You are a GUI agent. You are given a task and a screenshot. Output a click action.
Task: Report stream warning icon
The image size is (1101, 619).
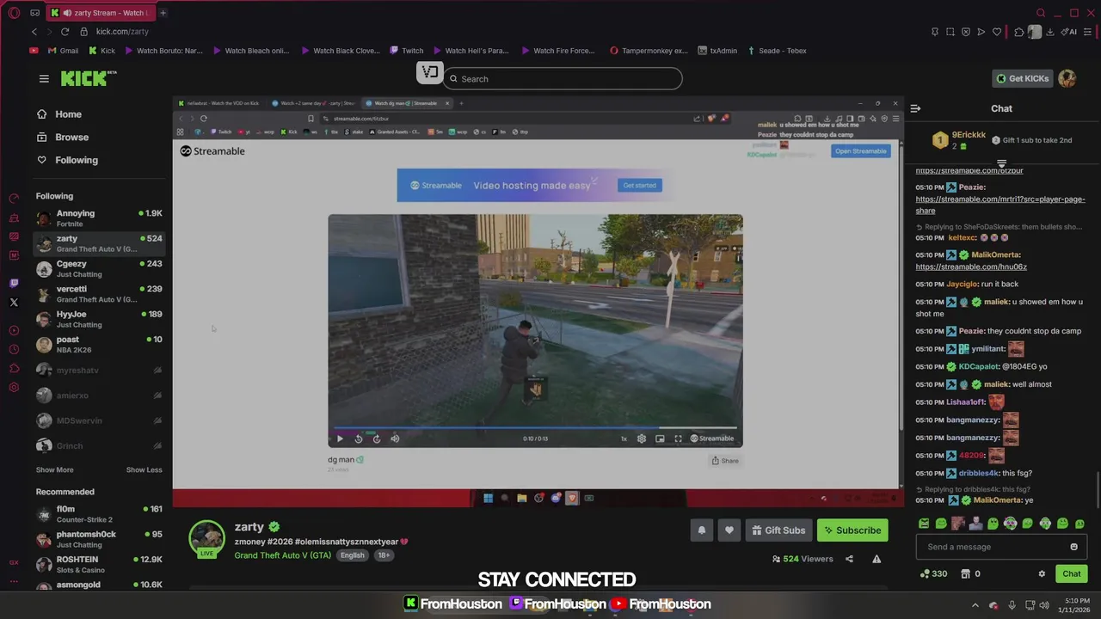coord(876,559)
